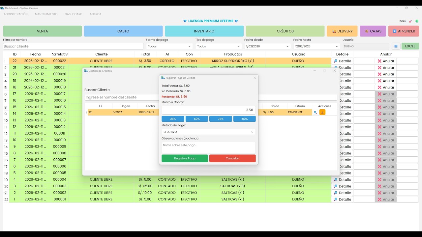This screenshot has width=422, height=237.
Task: Open the DELIVERY module with truck icon
Action: pyautogui.click(x=342, y=31)
